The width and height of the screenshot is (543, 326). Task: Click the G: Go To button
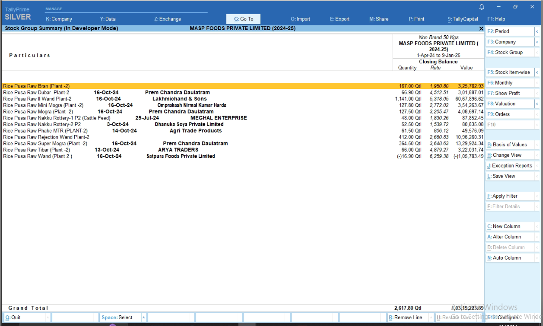243,19
